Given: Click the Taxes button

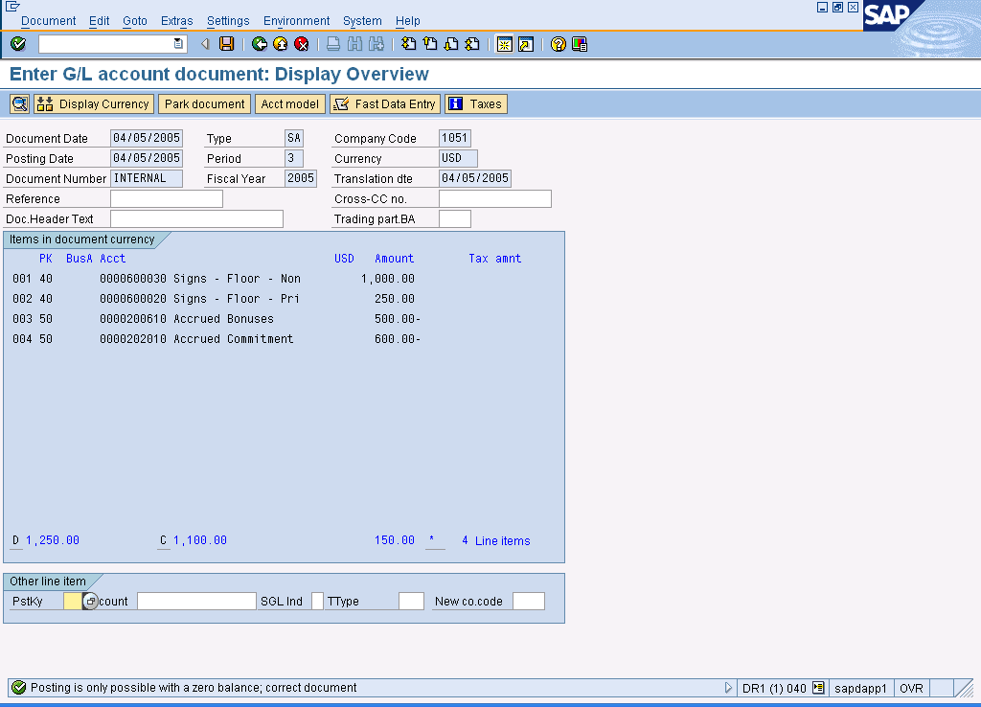Looking at the screenshot, I should click(x=475, y=103).
